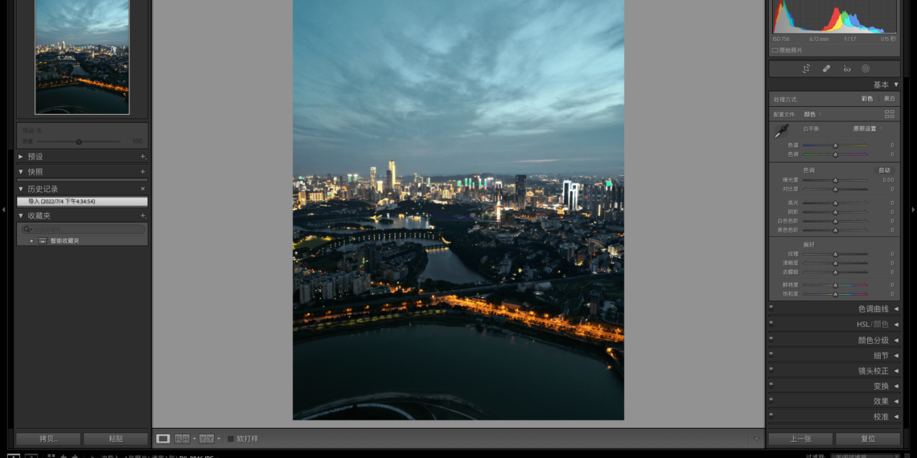Toggle the 颜色分级 panel switch
This screenshot has width=917, height=458.
[771, 337]
